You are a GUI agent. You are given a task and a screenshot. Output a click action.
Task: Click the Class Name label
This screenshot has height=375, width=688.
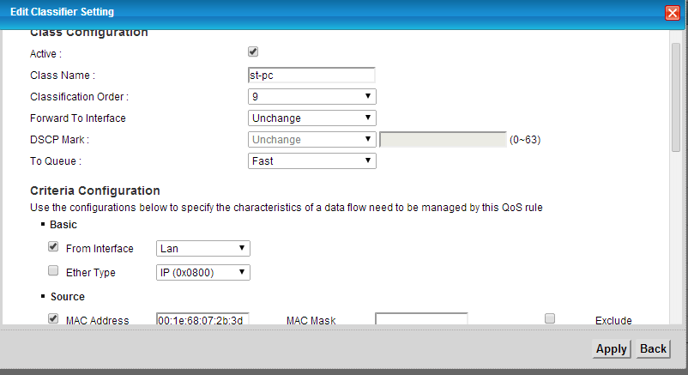click(x=63, y=76)
